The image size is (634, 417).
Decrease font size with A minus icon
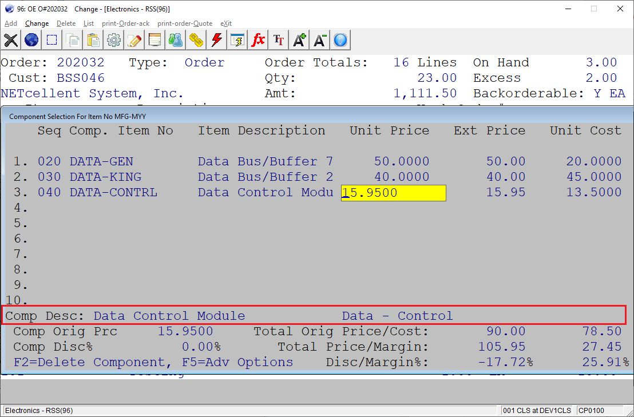[320, 40]
